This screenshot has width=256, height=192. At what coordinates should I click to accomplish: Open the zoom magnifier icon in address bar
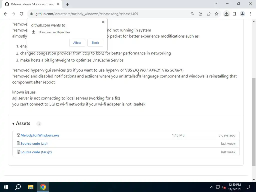tap(192, 14)
